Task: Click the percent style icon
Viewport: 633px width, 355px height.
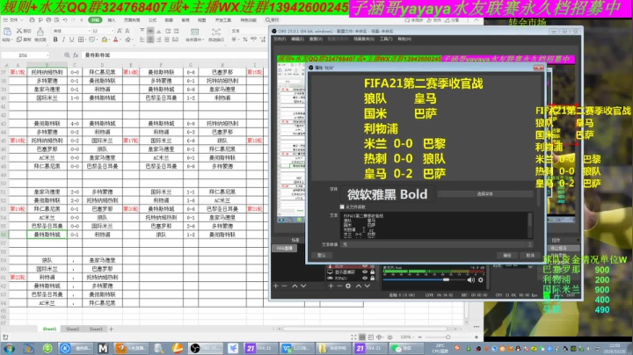Action: [244, 40]
